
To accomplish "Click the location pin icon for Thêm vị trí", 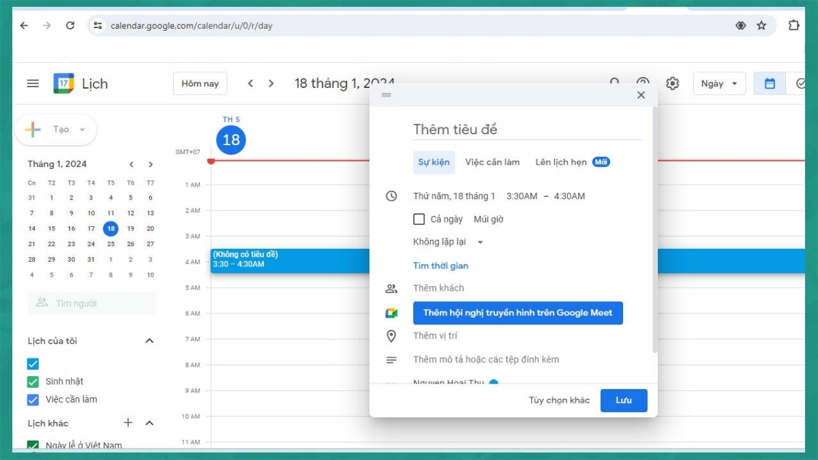I will [391, 335].
